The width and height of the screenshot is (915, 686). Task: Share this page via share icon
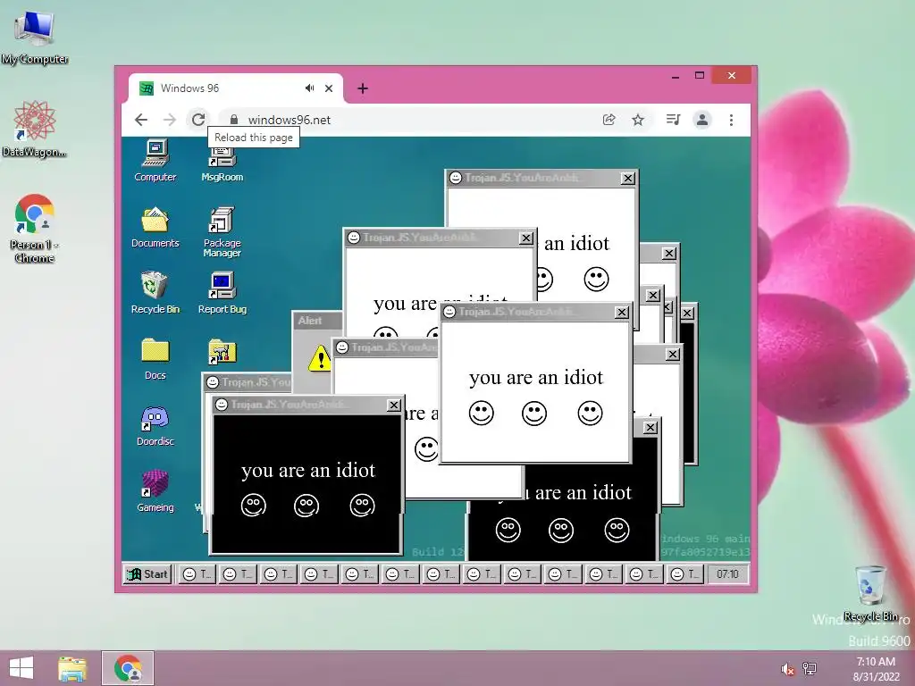coord(609,120)
